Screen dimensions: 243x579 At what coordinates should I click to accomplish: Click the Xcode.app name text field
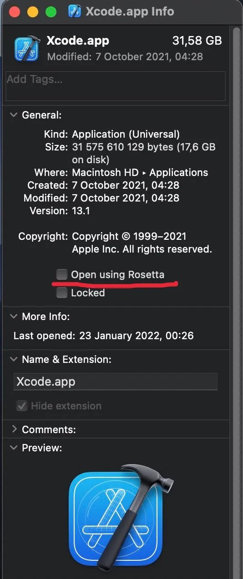[x=116, y=382]
